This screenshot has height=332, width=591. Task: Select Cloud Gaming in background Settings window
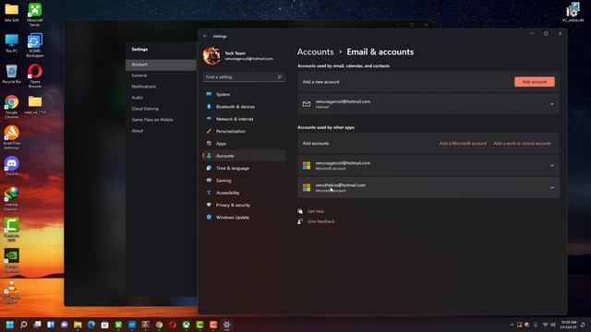coord(145,109)
